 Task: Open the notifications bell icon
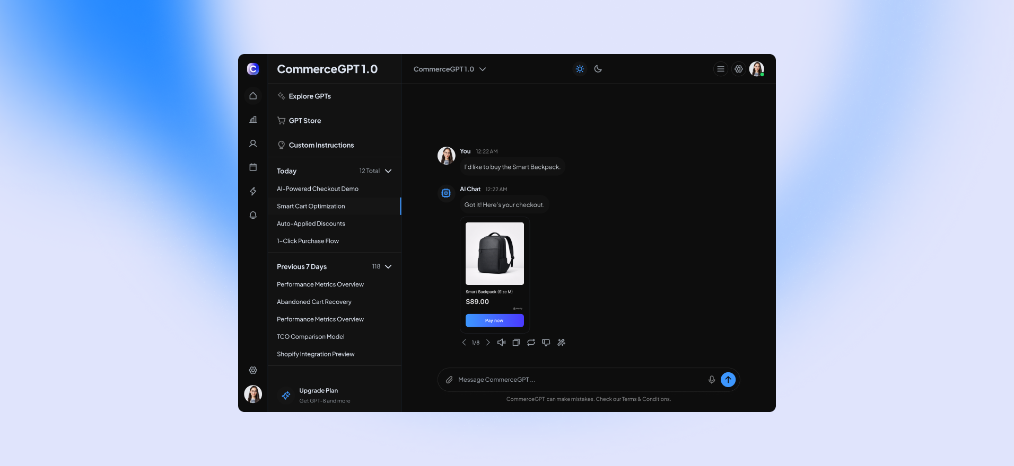253,215
